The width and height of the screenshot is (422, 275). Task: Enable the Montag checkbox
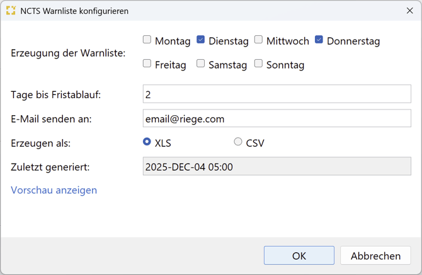[x=147, y=40]
